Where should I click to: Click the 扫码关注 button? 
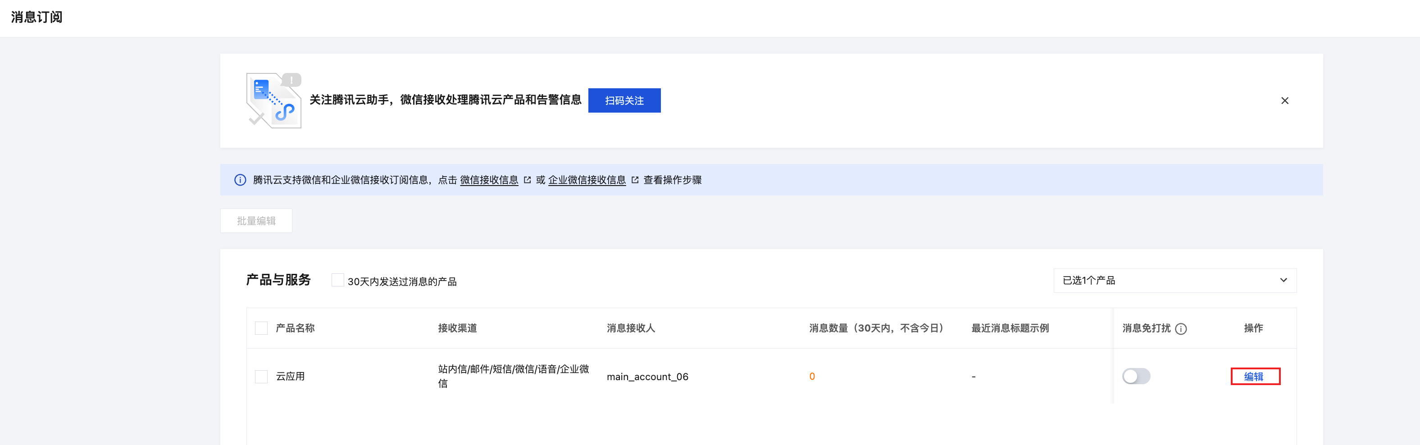click(624, 100)
